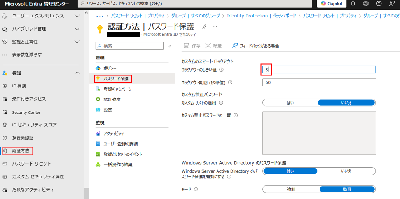The width and height of the screenshot is (400, 199).
Task: Set カスタム リストの適用 to はい
Action: tap(290, 103)
